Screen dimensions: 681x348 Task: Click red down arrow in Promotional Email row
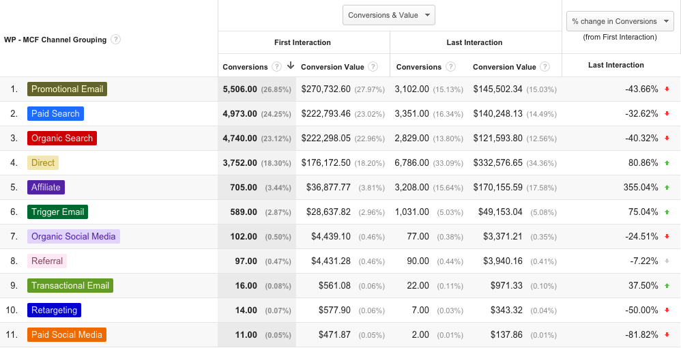(667, 89)
